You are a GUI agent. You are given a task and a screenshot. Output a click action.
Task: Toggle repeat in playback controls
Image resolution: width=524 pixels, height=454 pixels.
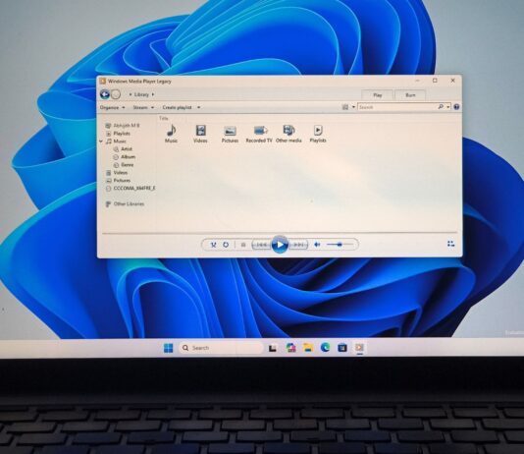tap(226, 245)
